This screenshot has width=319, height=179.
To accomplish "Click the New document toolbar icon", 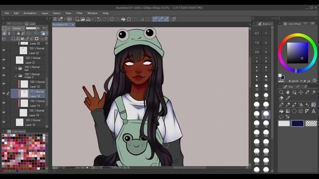I will click(x=77, y=19).
